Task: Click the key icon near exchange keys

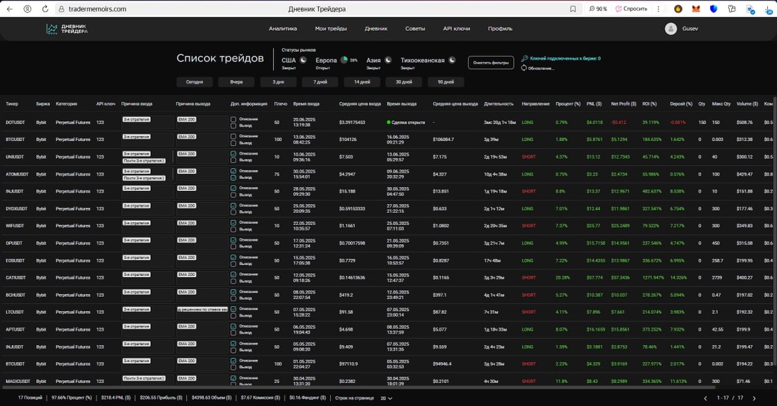Action: 524,58
